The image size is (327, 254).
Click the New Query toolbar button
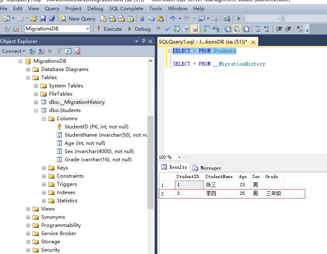(78, 18)
